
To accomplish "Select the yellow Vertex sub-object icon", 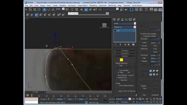I will [122, 60].
